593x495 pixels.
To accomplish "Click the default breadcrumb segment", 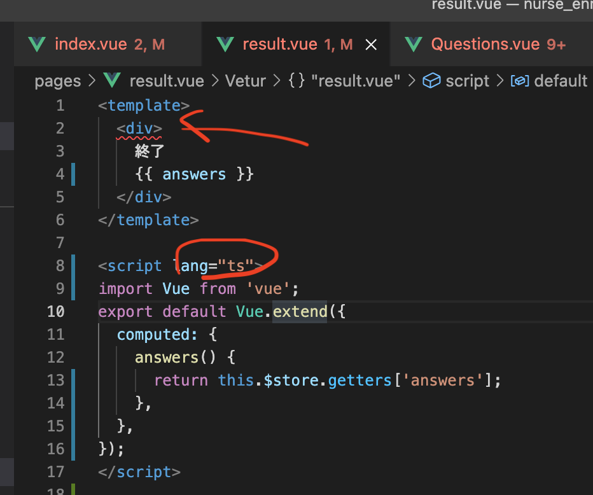I will (x=560, y=81).
